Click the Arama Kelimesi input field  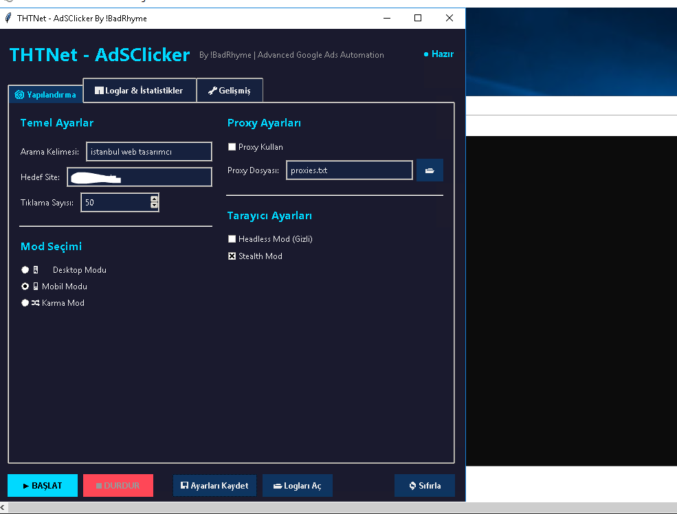[x=149, y=151]
